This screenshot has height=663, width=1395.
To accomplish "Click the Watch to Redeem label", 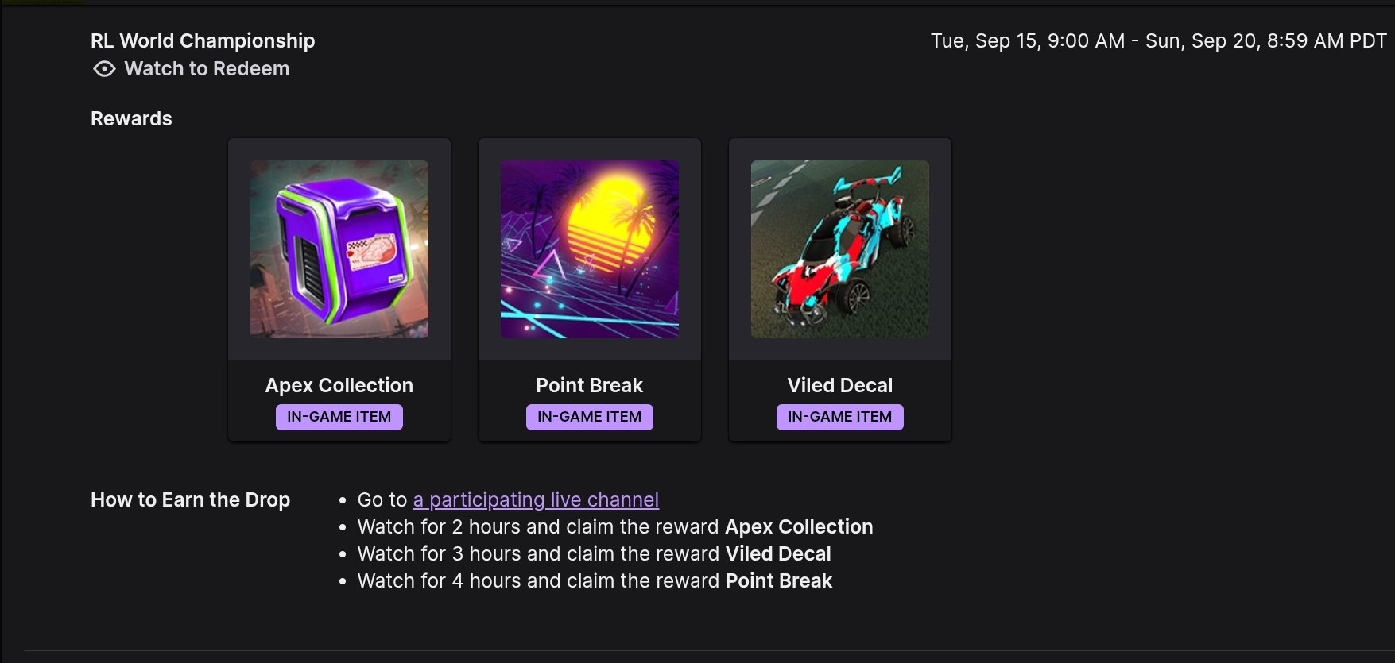I will pos(207,69).
